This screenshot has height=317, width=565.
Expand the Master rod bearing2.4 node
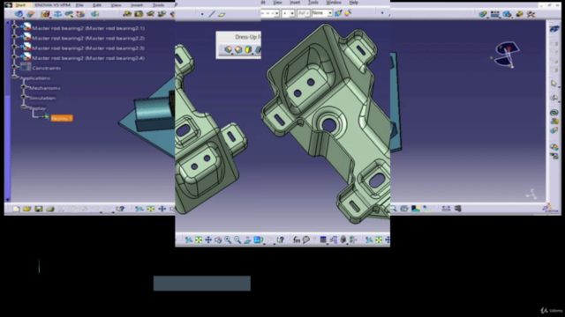pyautogui.click(x=14, y=56)
